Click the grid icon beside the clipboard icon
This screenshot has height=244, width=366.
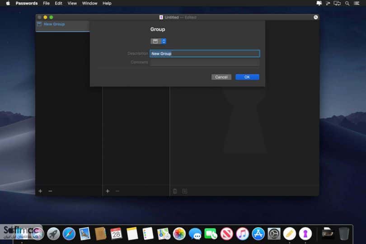pyautogui.click(x=185, y=191)
